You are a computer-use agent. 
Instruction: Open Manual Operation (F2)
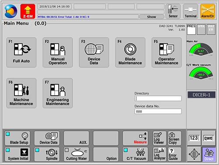click(x=58, y=52)
